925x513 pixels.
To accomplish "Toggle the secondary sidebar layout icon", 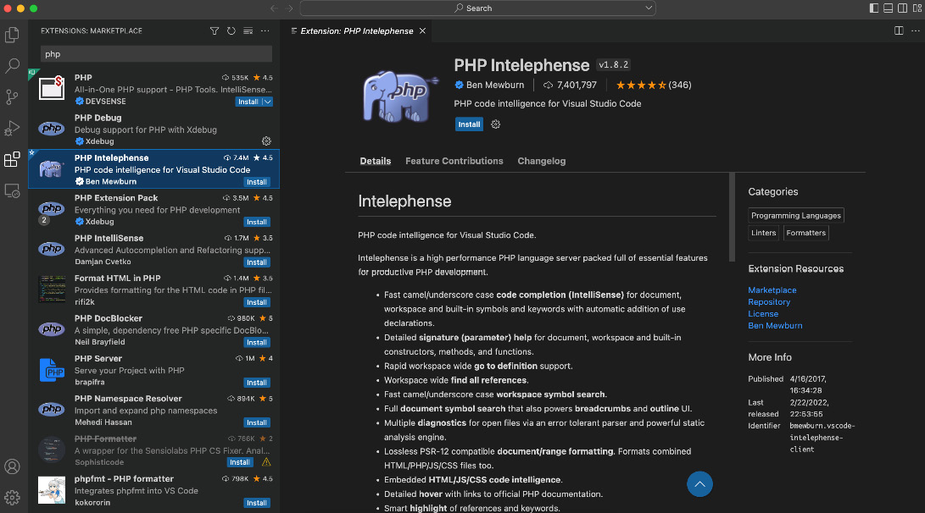I will click(903, 8).
